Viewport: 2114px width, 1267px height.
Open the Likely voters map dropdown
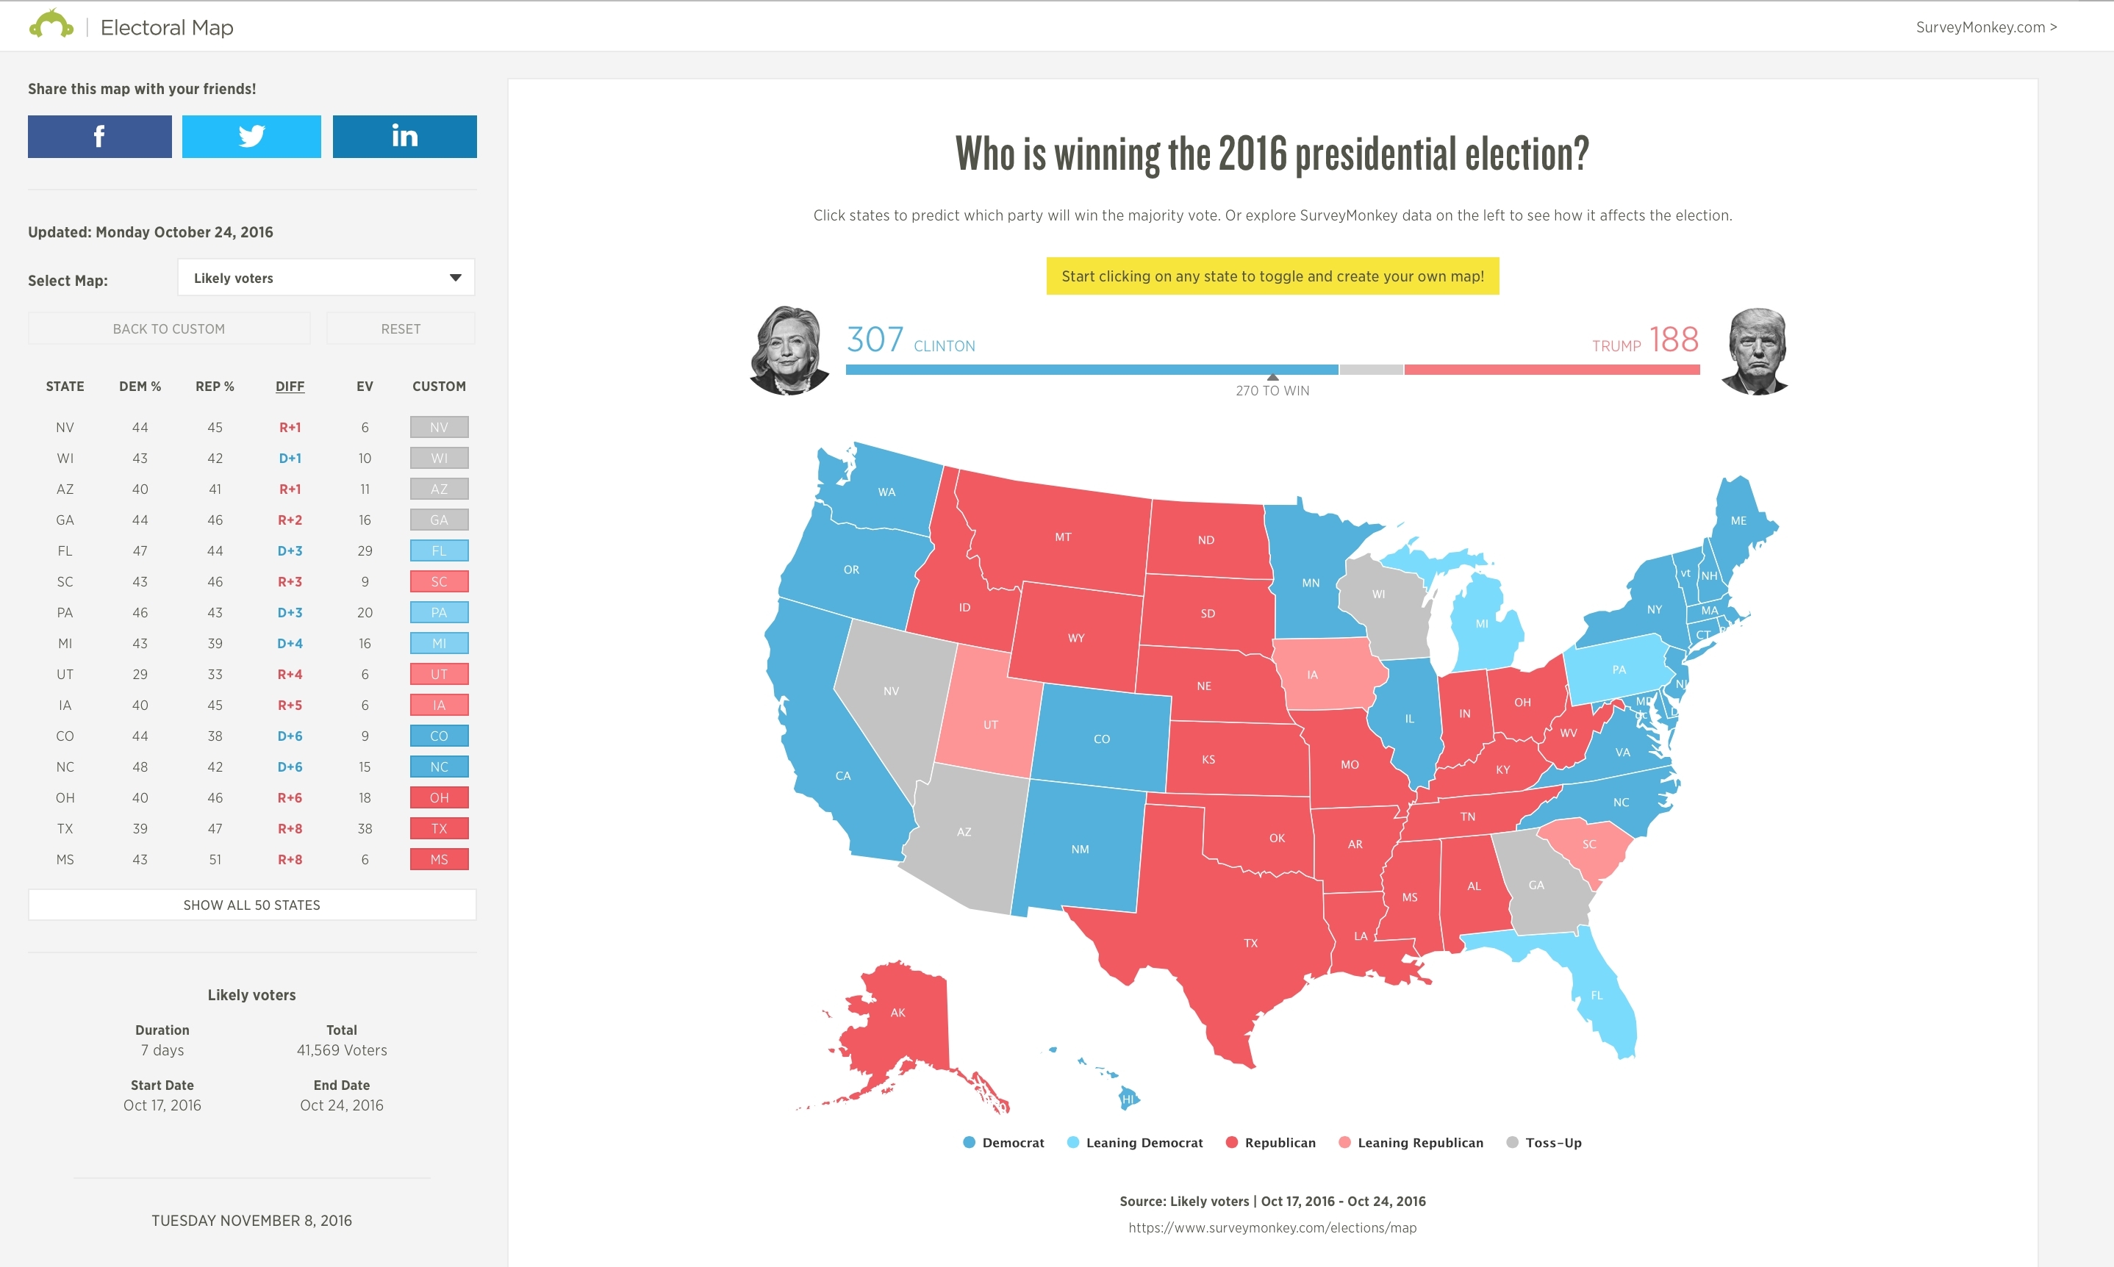point(326,279)
